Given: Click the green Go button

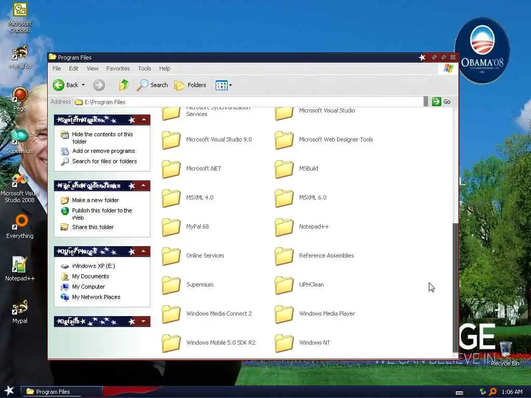Looking at the screenshot, I should click(x=441, y=102).
